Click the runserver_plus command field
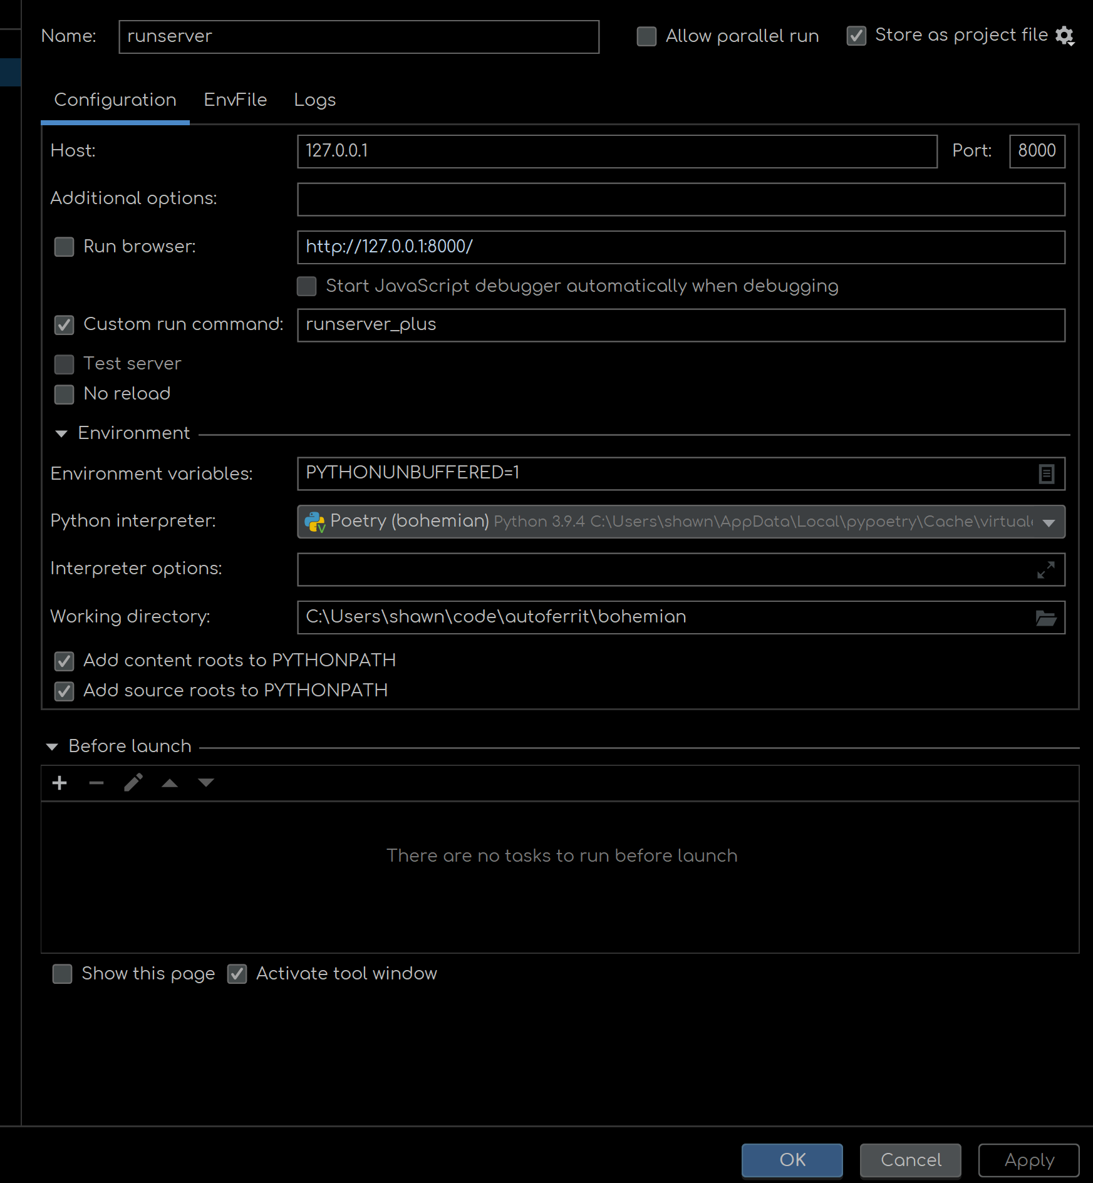This screenshot has width=1093, height=1183. coord(681,325)
